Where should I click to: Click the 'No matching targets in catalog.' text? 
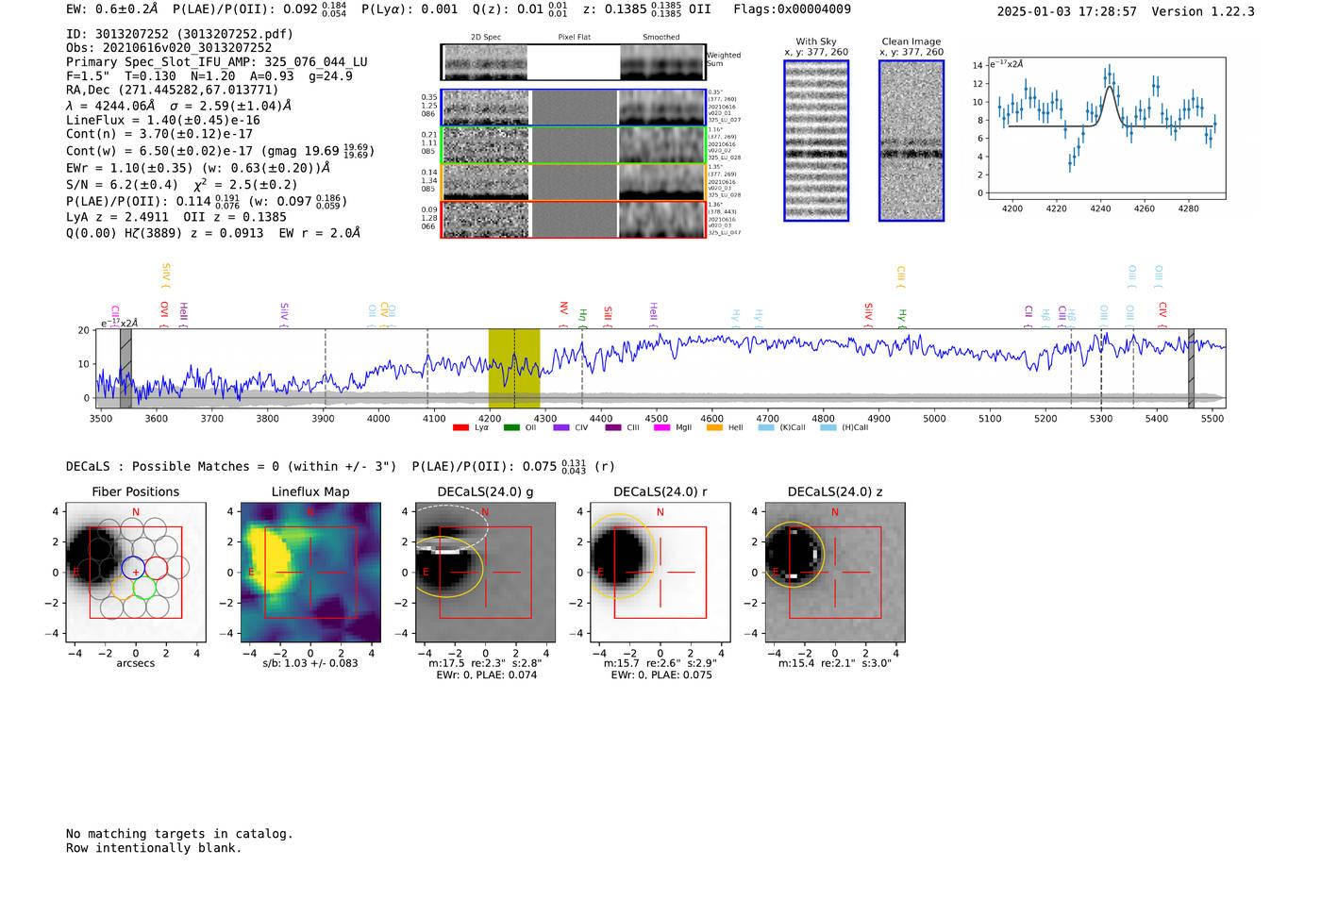pos(179,834)
